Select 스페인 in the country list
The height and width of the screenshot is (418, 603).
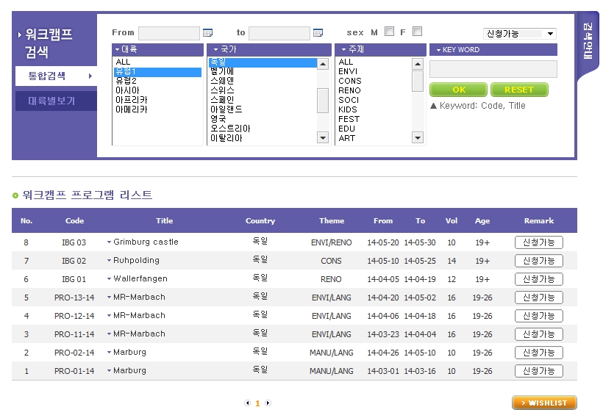pos(222,100)
